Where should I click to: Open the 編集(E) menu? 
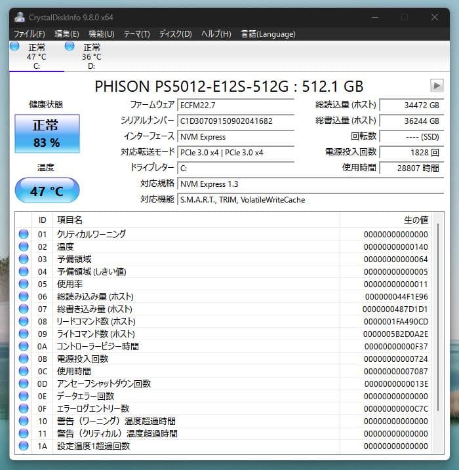click(x=67, y=34)
